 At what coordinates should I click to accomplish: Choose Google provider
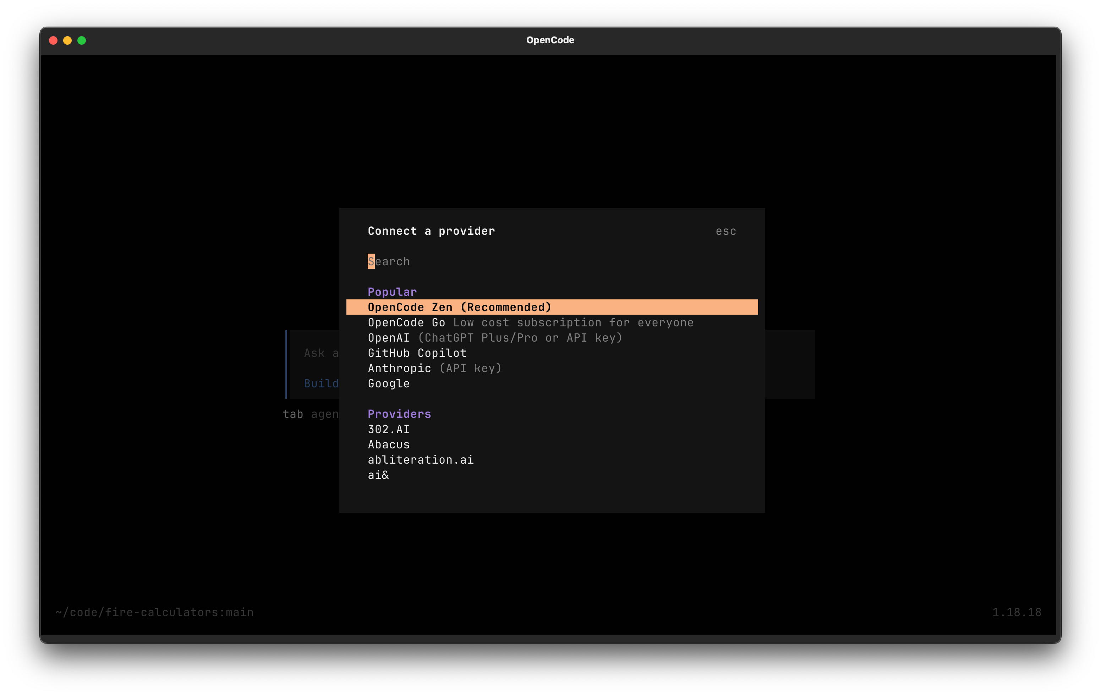point(552,383)
